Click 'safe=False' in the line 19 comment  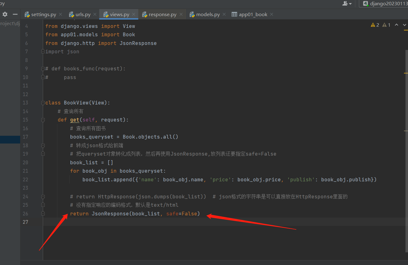click(x=261, y=154)
